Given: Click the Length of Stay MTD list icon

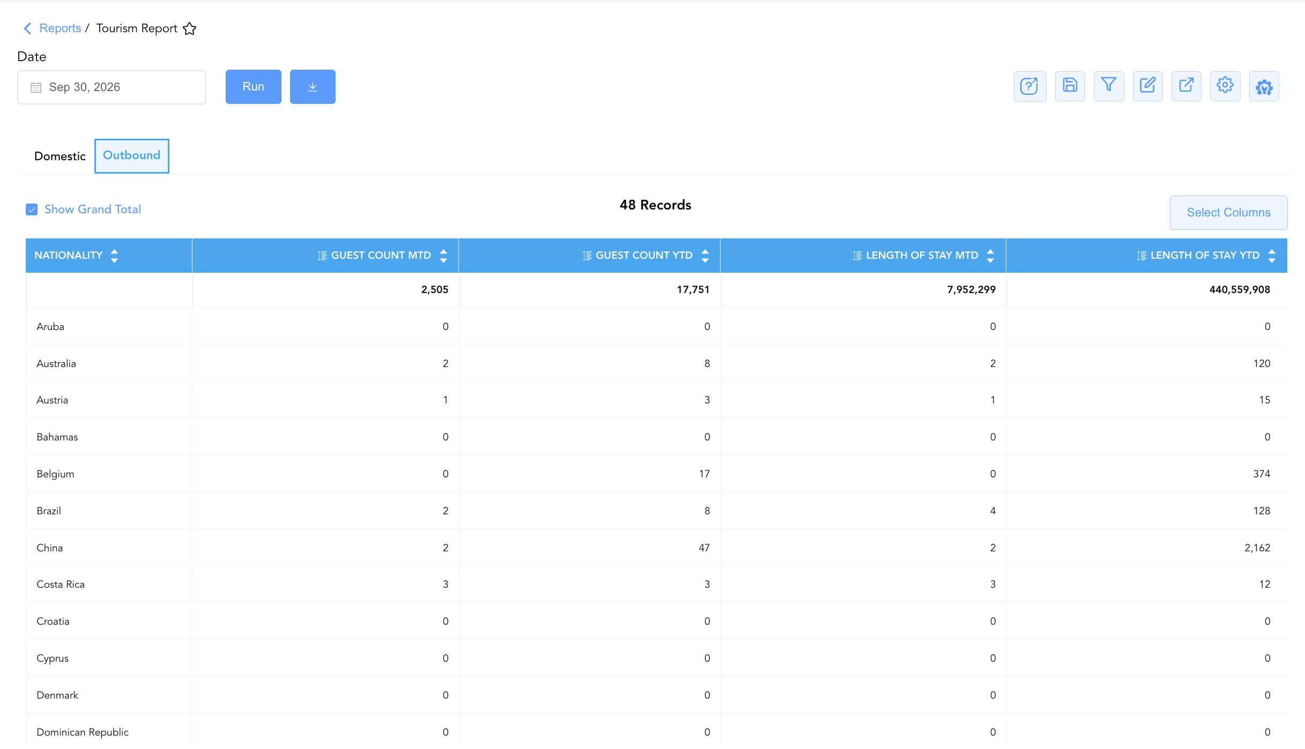Looking at the screenshot, I should pos(857,256).
